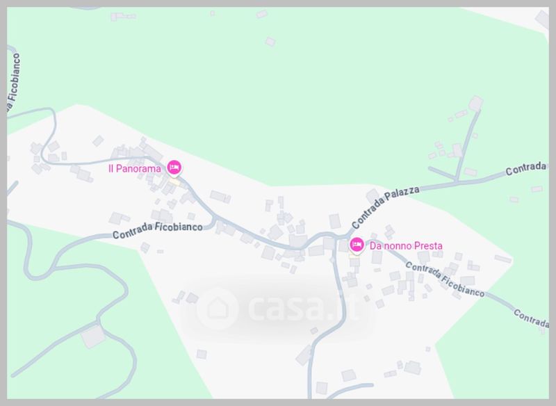The height and width of the screenshot is (406, 556).
Task: Click the Contrada label at lower right
Action: coord(531,318)
